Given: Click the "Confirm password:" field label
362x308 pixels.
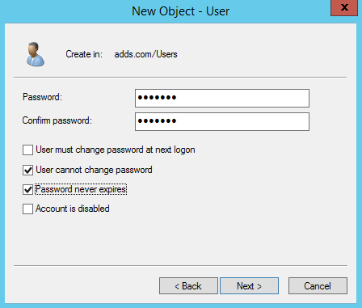Looking at the screenshot, I should click(x=57, y=120).
